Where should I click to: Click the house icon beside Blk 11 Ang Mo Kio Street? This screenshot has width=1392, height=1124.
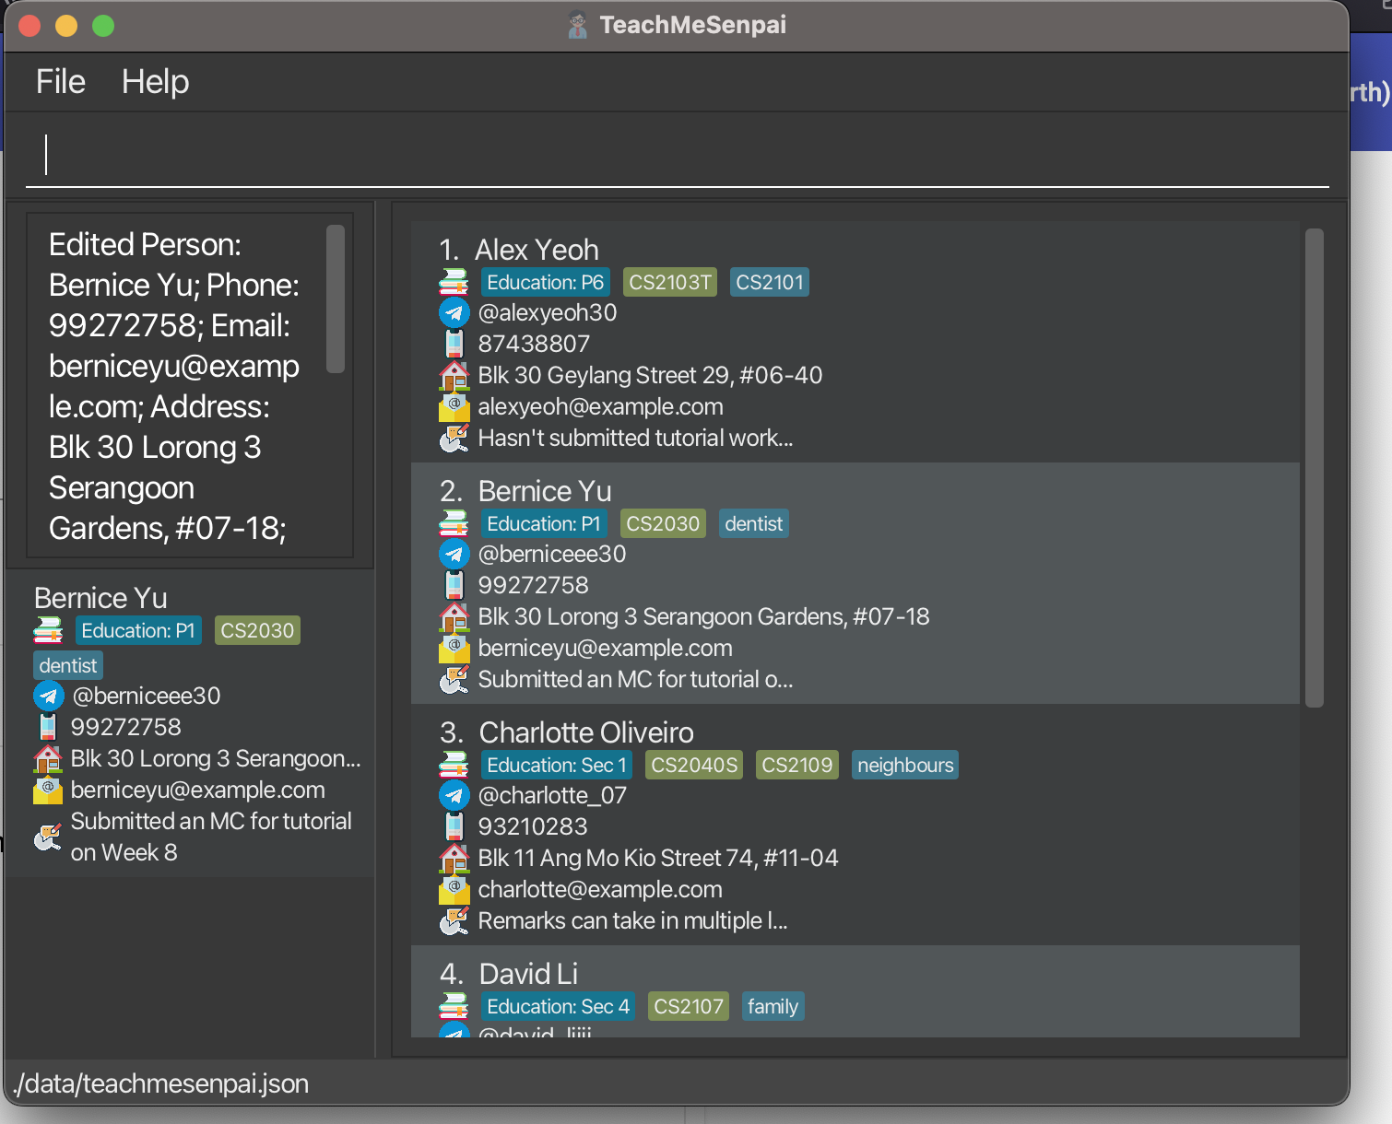pyautogui.click(x=454, y=858)
